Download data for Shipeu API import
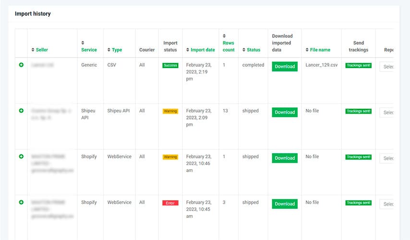This screenshot has height=240, width=410. pyautogui.click(x=285, y=112)
